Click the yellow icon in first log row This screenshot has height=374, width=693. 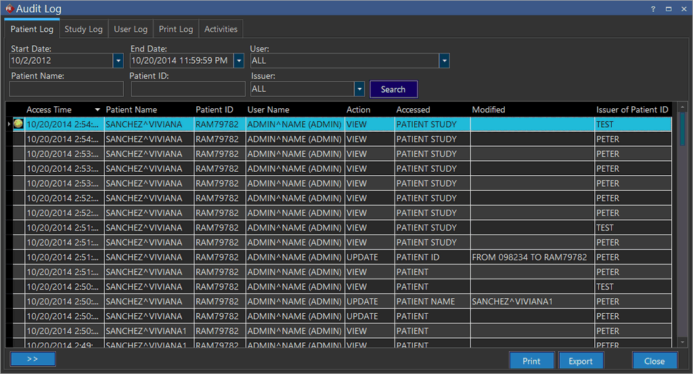[x=18, y=124]
